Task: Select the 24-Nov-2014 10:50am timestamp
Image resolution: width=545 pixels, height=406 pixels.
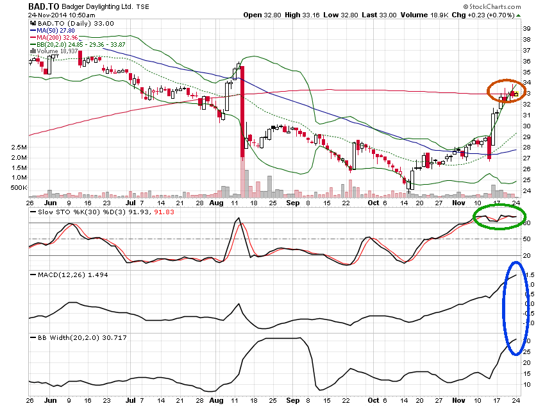Action: (x=62, y=15)
